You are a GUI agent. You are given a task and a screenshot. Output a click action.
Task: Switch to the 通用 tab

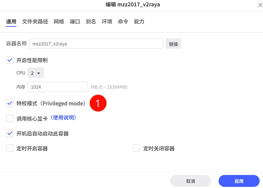[x=11, y=22]
